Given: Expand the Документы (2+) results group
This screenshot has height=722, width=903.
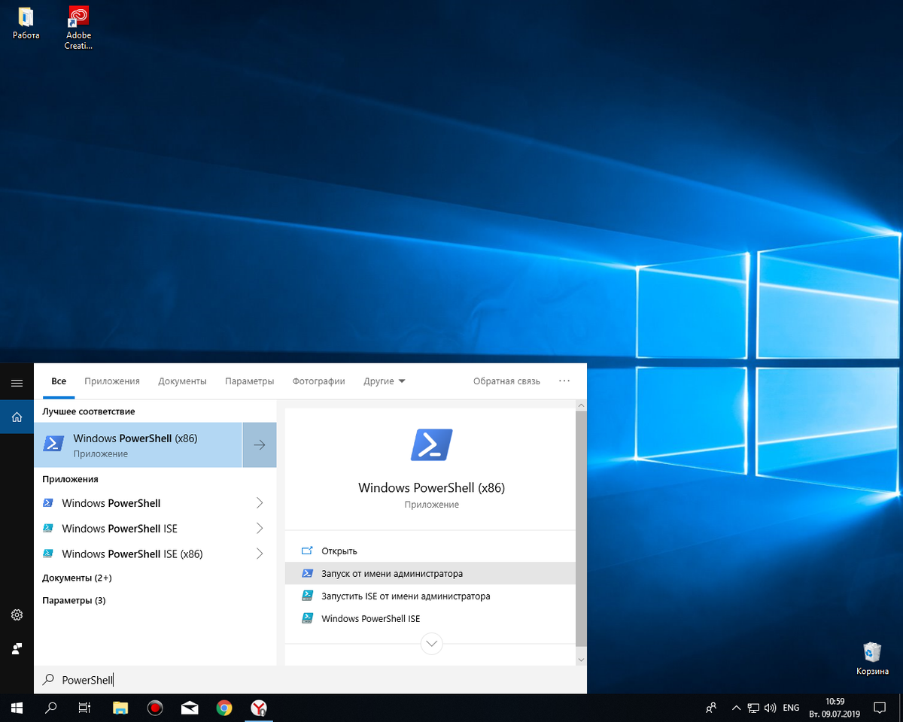Looking at the screenshot, I should pos(77,578).
